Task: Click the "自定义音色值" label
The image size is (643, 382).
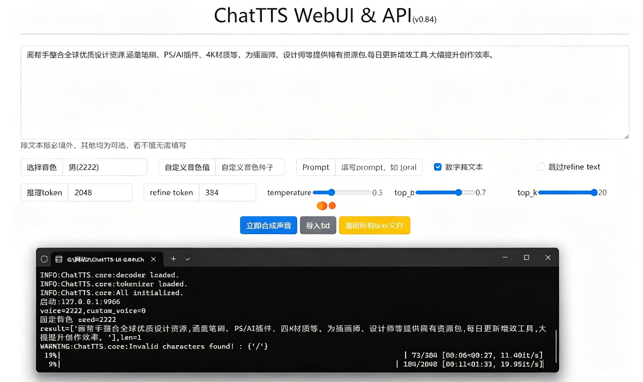Action: tap(187, 167)
